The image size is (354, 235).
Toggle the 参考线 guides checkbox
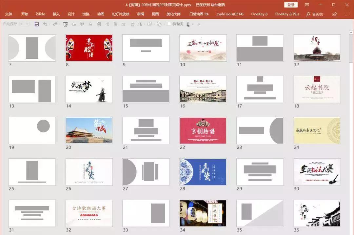tap(169, 24)
